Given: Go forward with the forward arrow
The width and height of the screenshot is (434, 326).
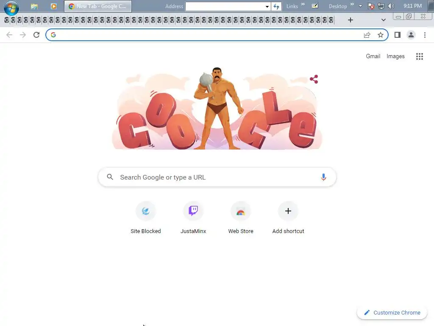Looking at the screenshot, I should point(23,35).
